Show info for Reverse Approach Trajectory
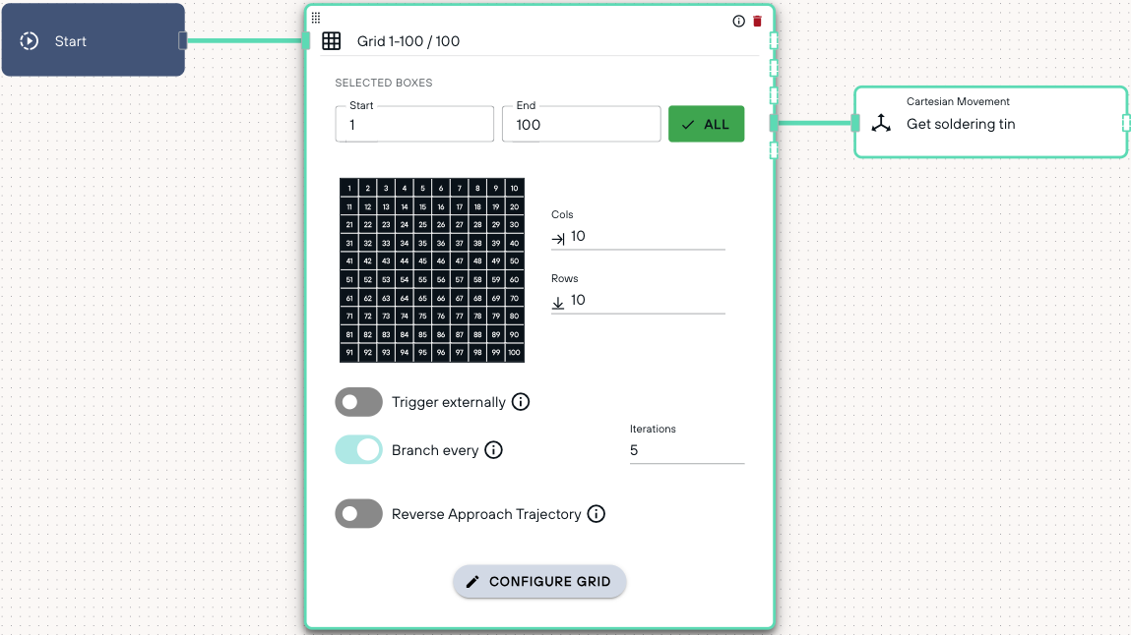 [596, 514]
